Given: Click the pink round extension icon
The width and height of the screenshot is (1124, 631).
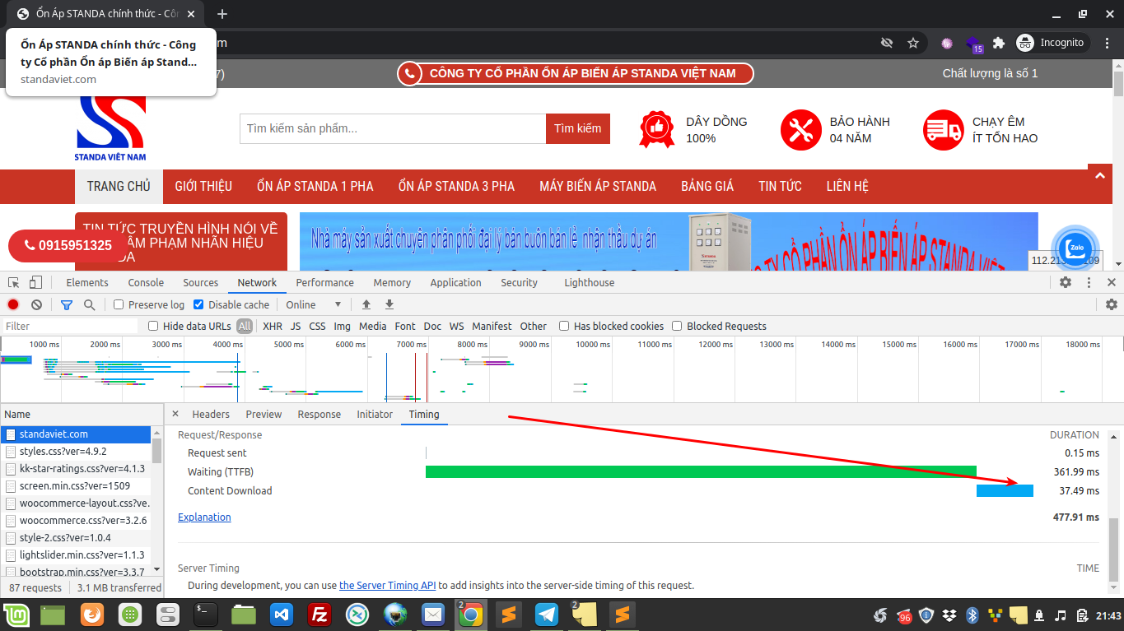Looking at the screenshot, I should [x=947, y=43].
